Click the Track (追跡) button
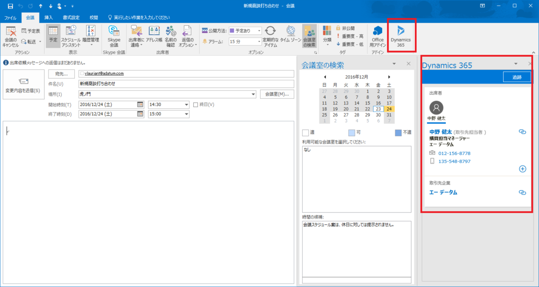Viewport: 539px width, 287px height. coord(517,77)
